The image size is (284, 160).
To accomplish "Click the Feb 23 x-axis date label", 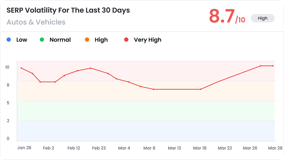I will pyautogui.click(x=99, y=148).
